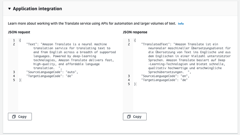
Task: Click the copy icon below JSON request
Action: point(14,116)
